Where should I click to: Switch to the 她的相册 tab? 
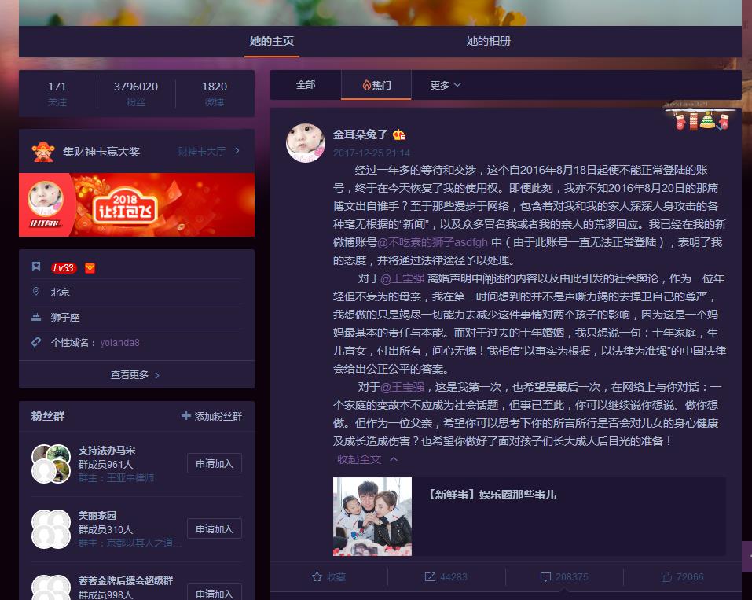[488, 41]
